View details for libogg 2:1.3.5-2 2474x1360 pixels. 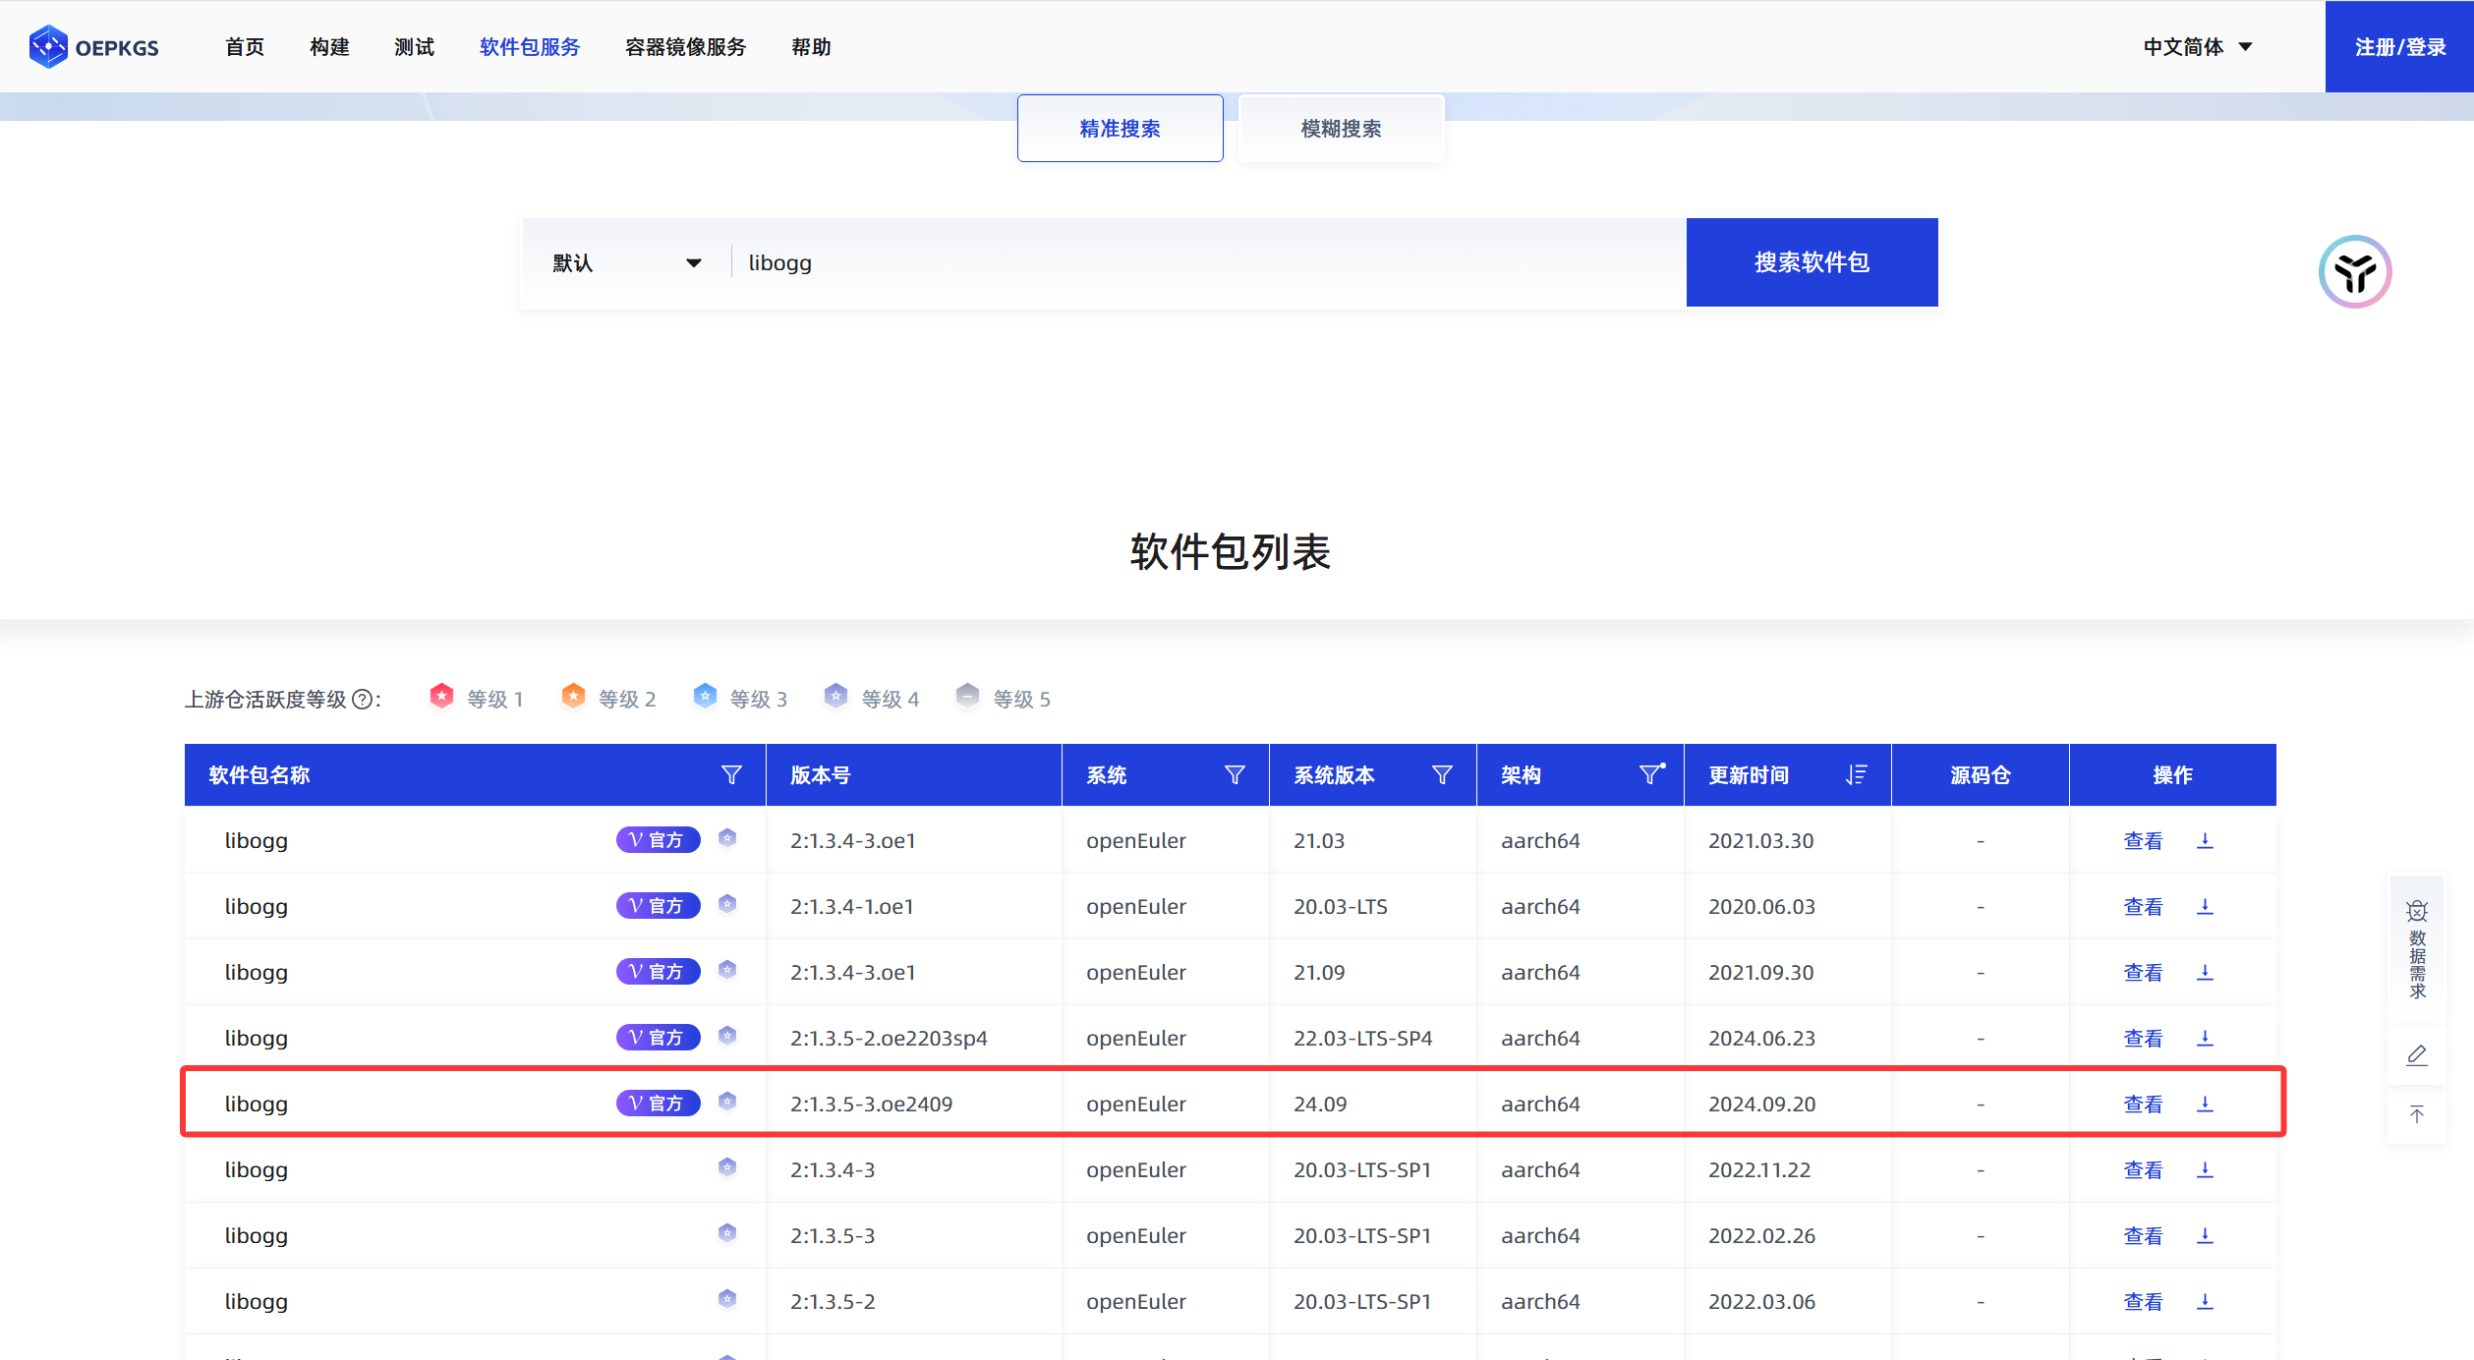click(x=2143, y=1302)
